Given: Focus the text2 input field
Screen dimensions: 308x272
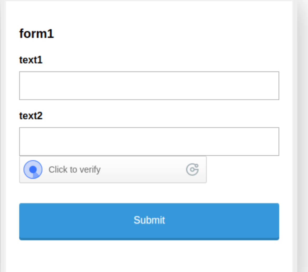Looking at the screenshot, I should (x=149, y=141).
